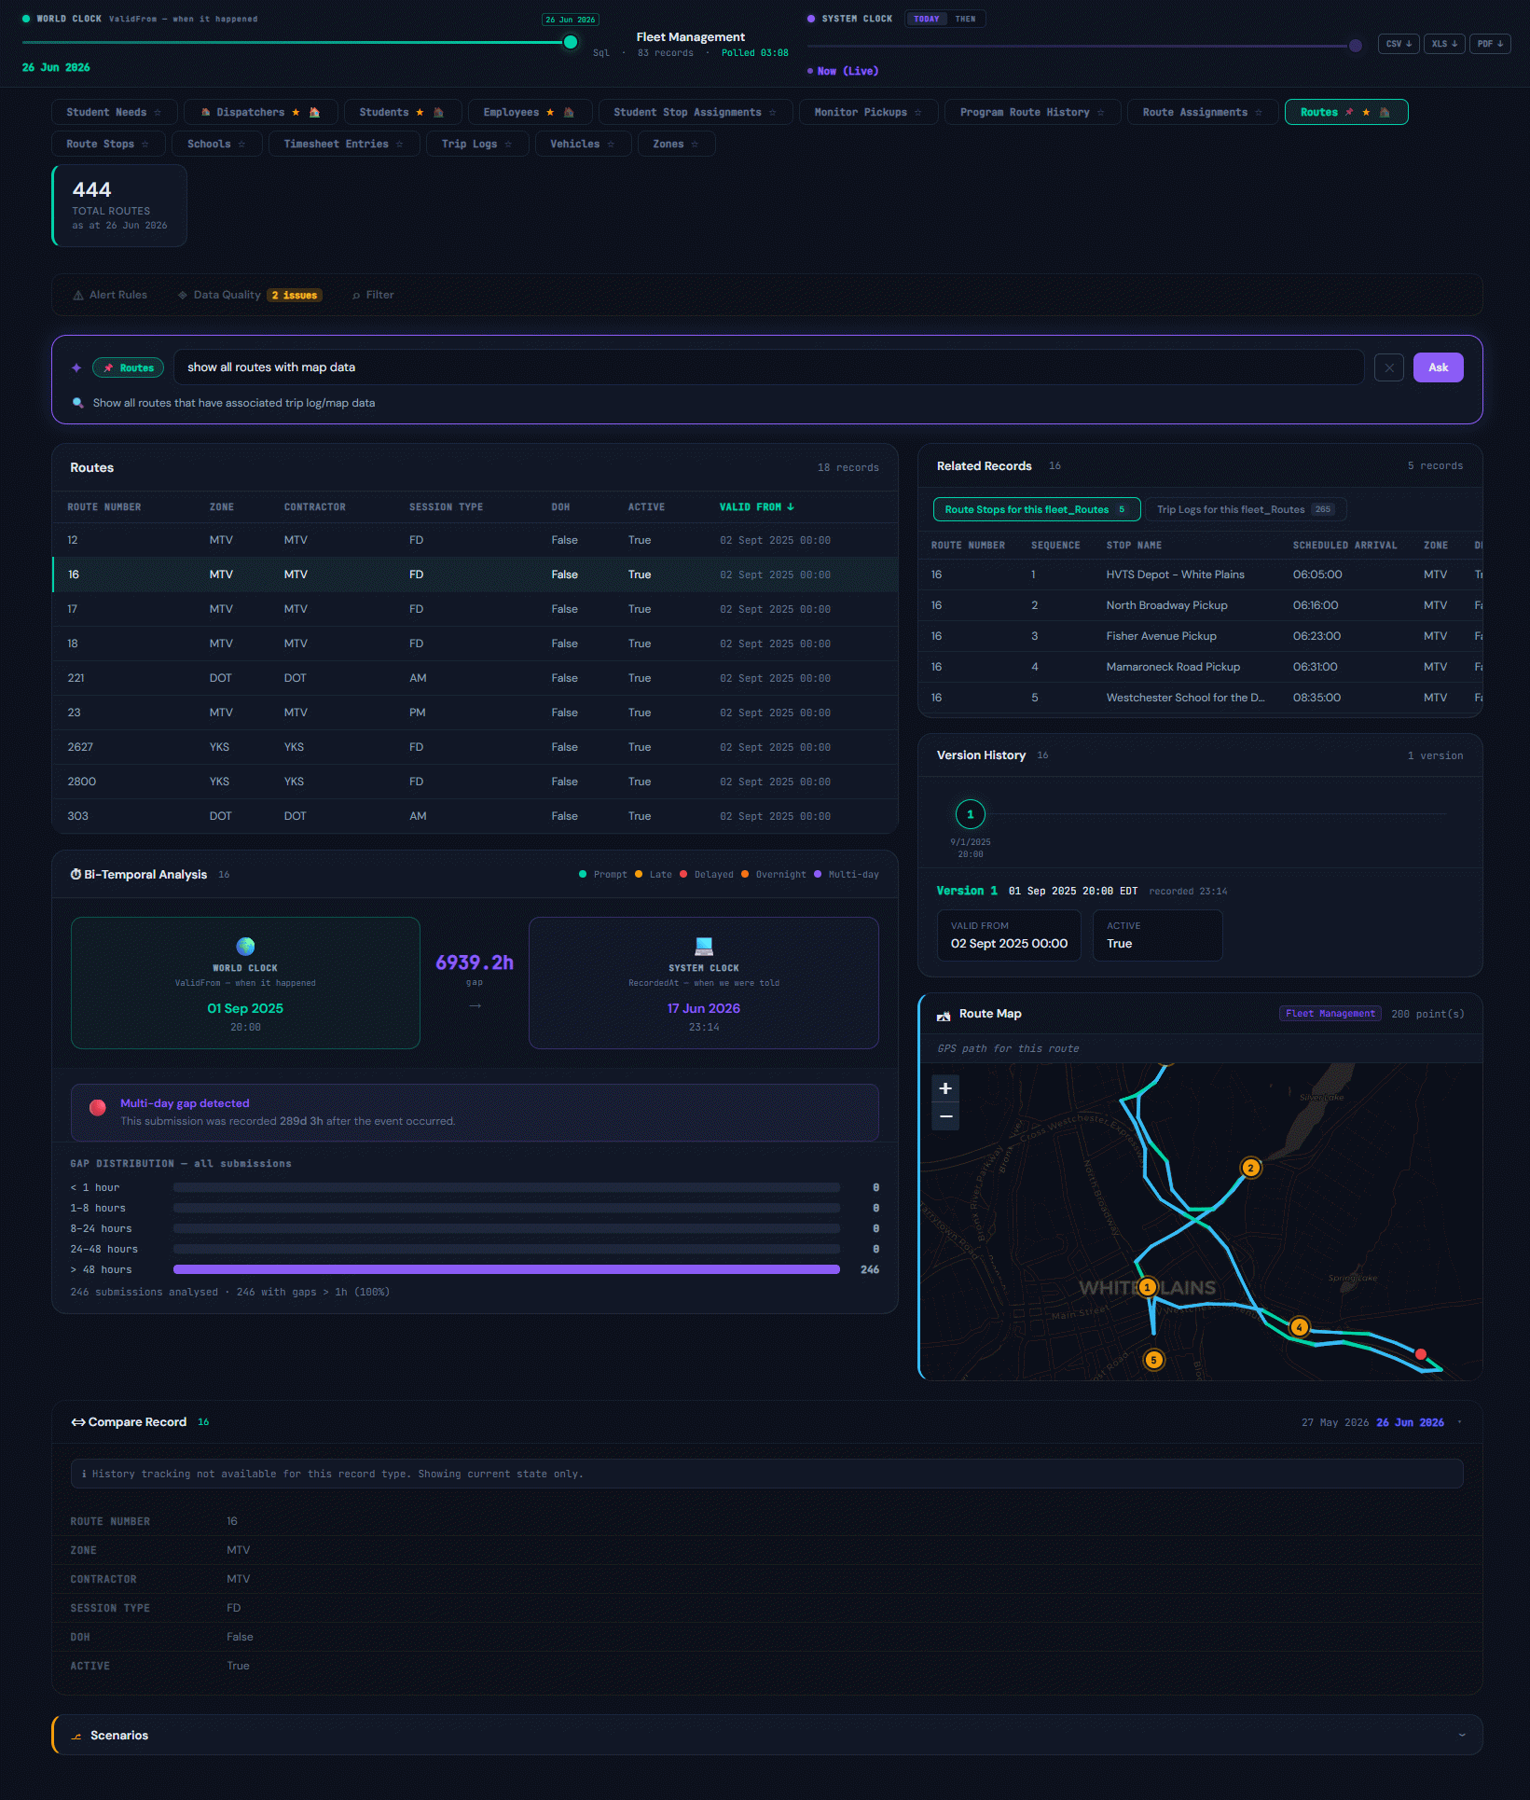
Task: Zoom in on the Route Map
Action: (945, 1088)
